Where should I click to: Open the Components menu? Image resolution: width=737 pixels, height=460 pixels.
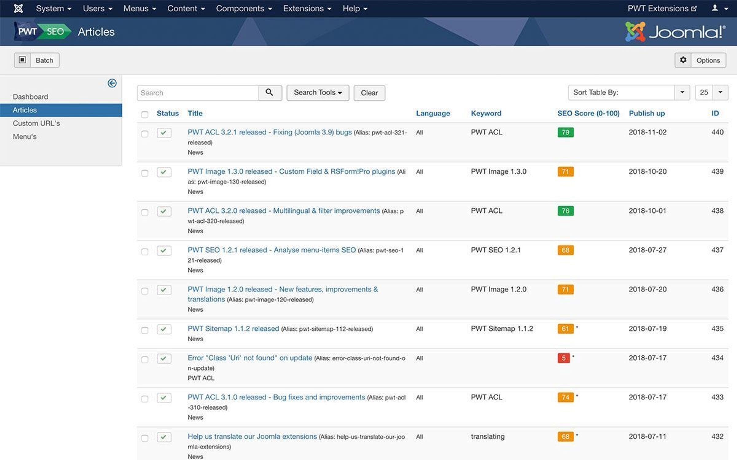(x=244, y=8)
